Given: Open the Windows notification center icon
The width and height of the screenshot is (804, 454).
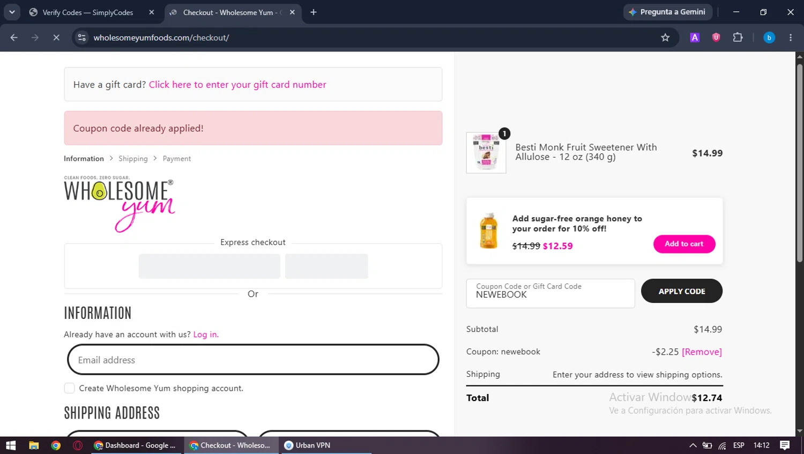Looking at the screenshot, I should [x=785, y=445].
